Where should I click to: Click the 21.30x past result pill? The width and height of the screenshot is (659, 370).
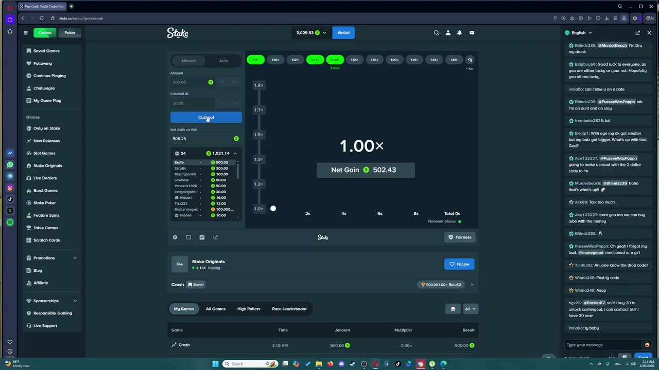[335, 60]
